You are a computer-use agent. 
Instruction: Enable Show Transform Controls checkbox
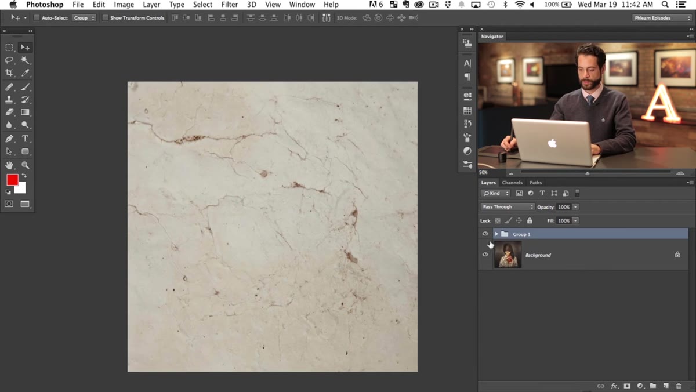click(105, 18)
